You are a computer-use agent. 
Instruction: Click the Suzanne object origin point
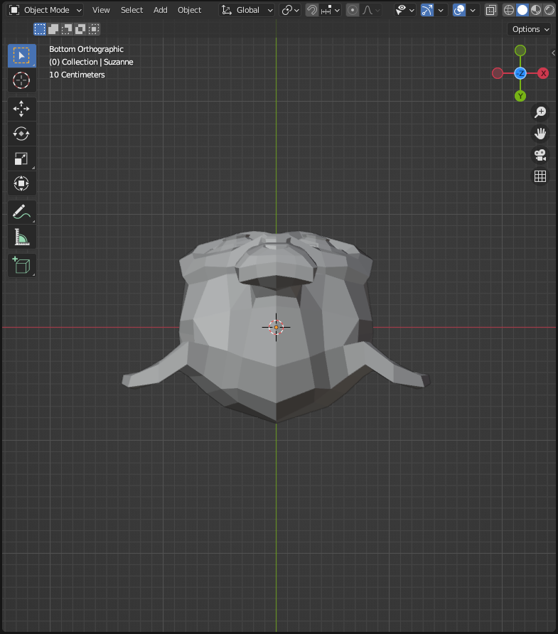[277, 327]
